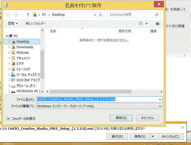Select Downloads in the folder tree
This screenshot has width=191, height=145.
click(x=25, y=47)
